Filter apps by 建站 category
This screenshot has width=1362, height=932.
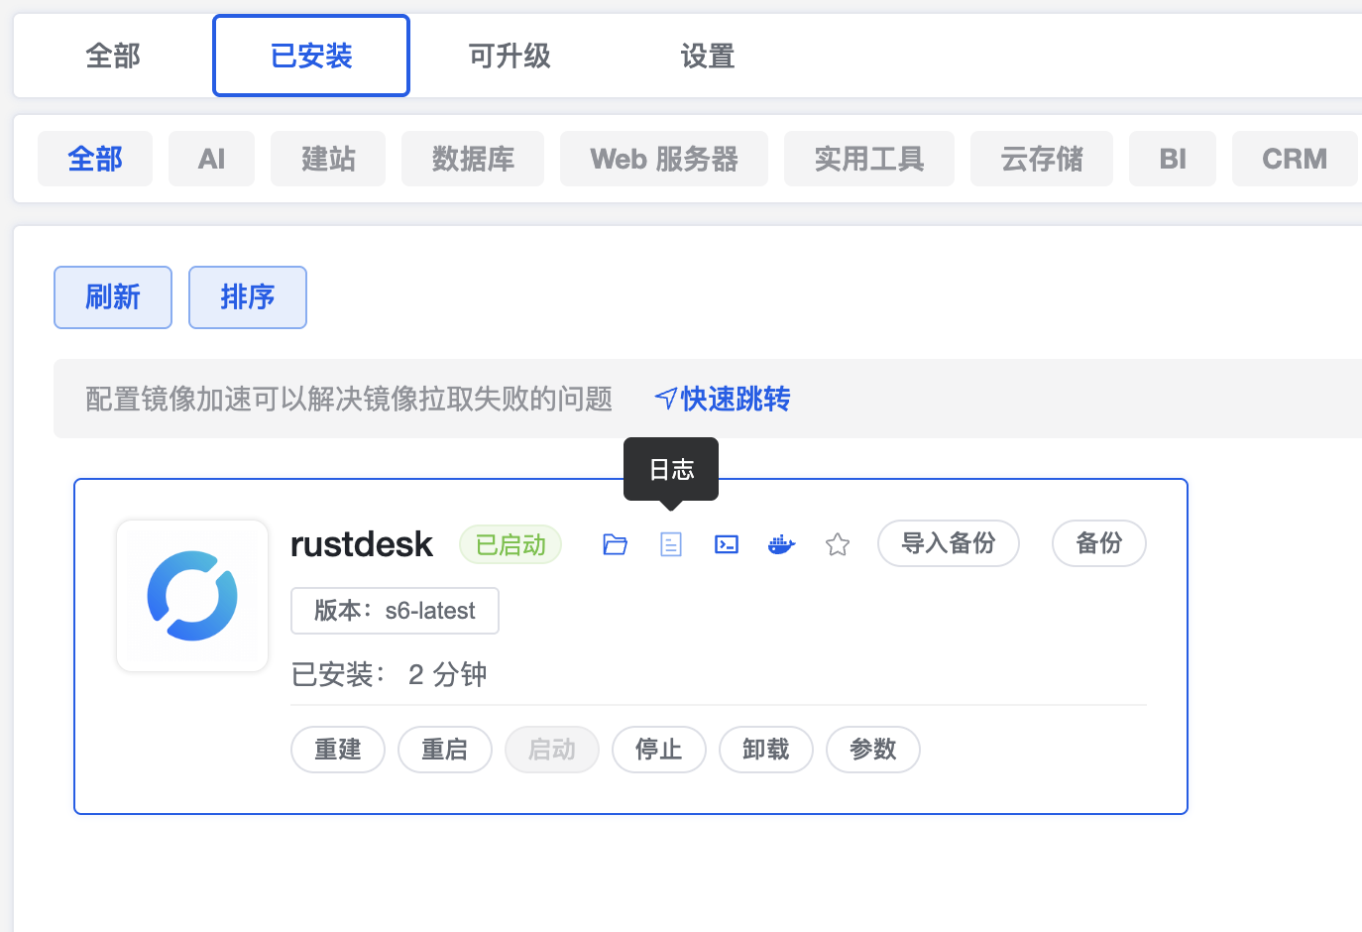[x=328, y=159]
